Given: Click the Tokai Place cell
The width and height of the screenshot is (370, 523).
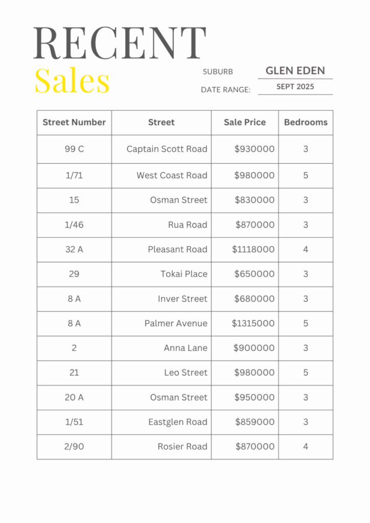Looking at the screenshot, I should pos(183,274).
